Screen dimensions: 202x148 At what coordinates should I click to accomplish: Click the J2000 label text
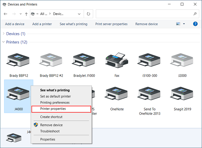(x=182, y=76)
